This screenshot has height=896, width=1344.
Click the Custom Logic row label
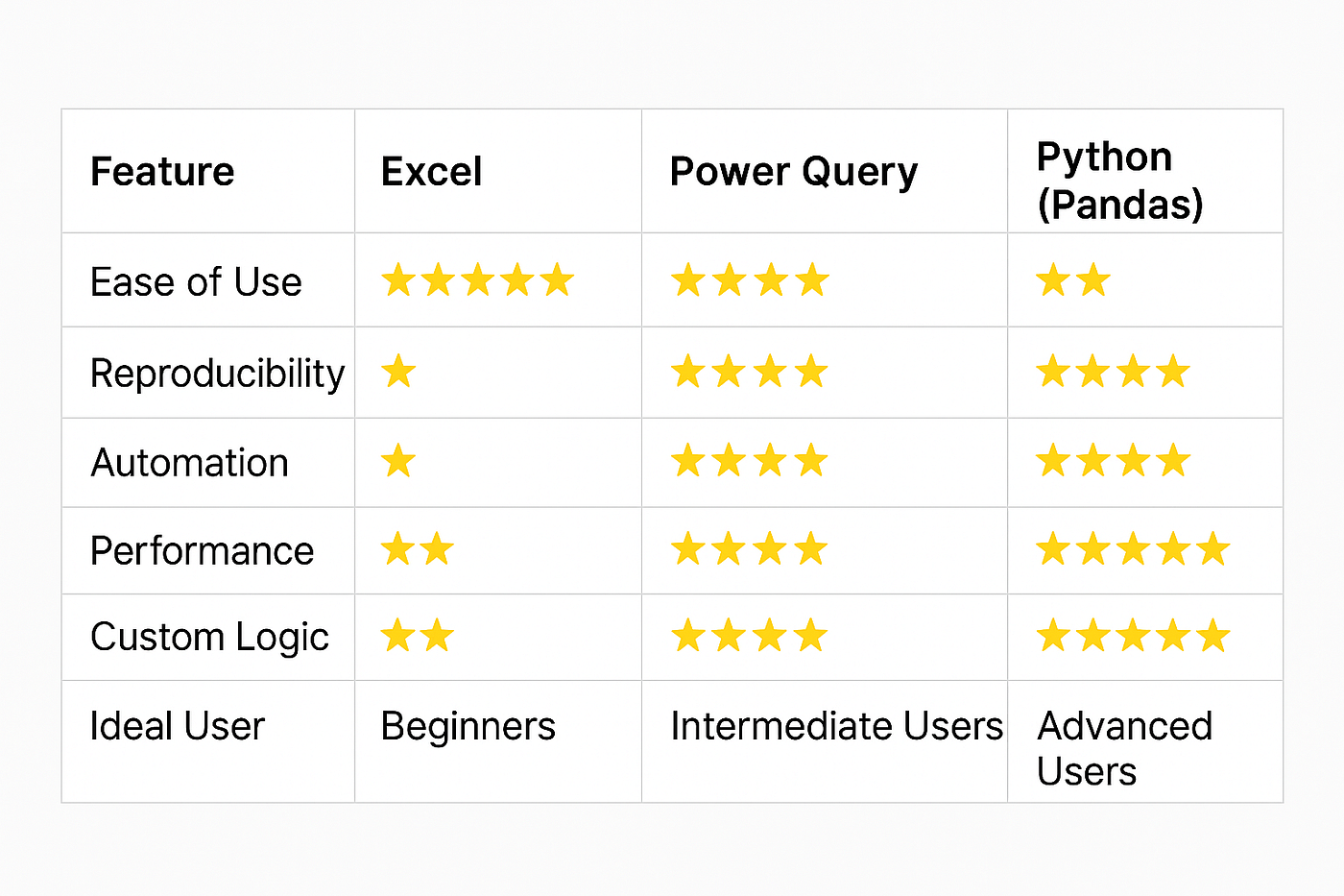tap(209, 638)
